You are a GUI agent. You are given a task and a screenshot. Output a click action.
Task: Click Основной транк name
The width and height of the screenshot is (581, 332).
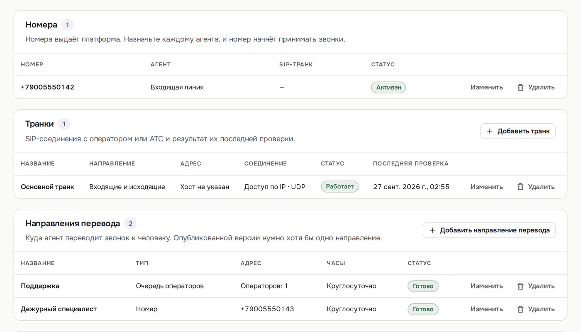click(47, 187)
